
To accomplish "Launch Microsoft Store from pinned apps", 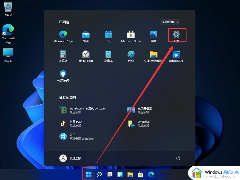I will [x=131, y=36].
